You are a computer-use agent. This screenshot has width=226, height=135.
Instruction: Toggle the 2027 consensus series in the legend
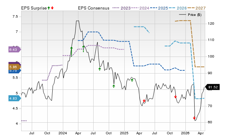click(x=196, y=8)
